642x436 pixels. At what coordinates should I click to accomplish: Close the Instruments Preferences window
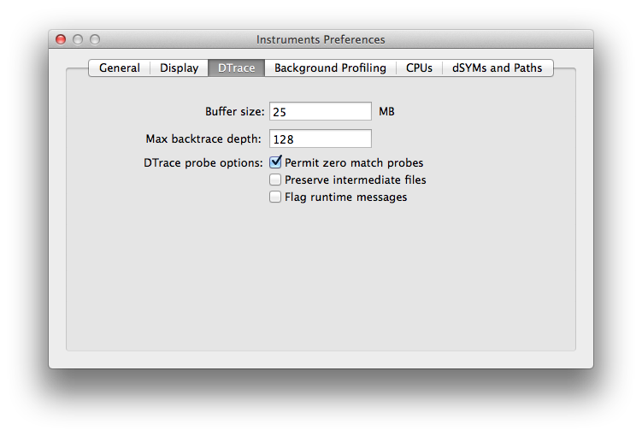61,39
